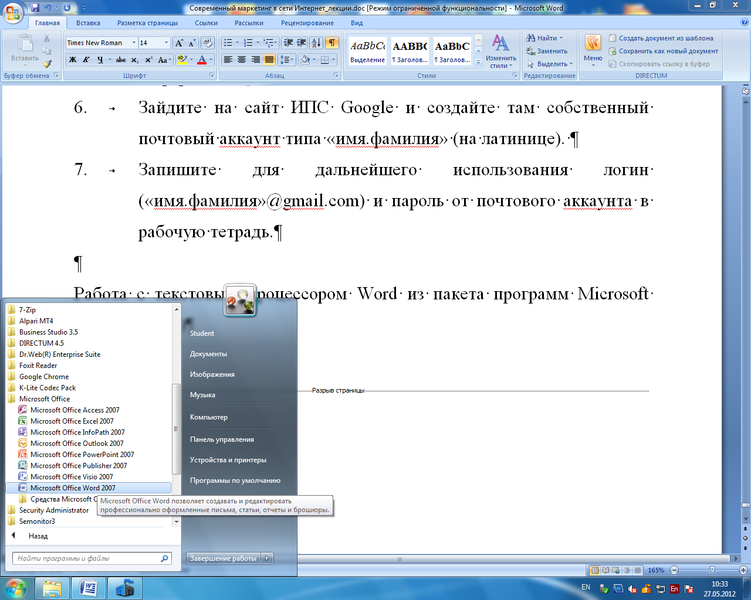Toggle Italic formatting (К)

pos(86,60)
